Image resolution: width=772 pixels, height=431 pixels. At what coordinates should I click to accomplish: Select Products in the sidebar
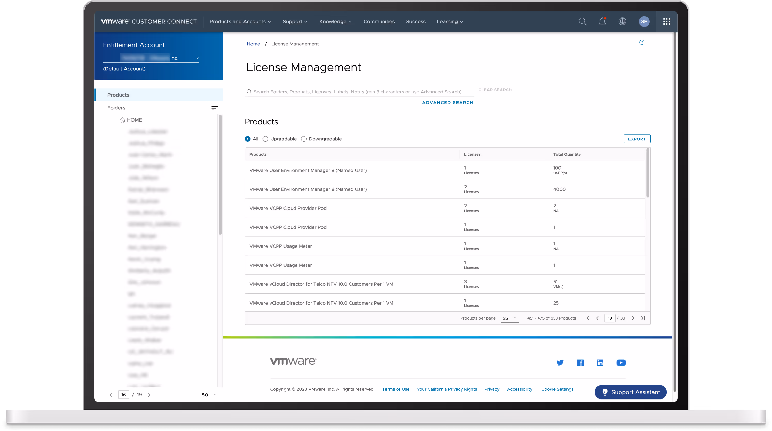pyautogui.click(x=118, y=95)
